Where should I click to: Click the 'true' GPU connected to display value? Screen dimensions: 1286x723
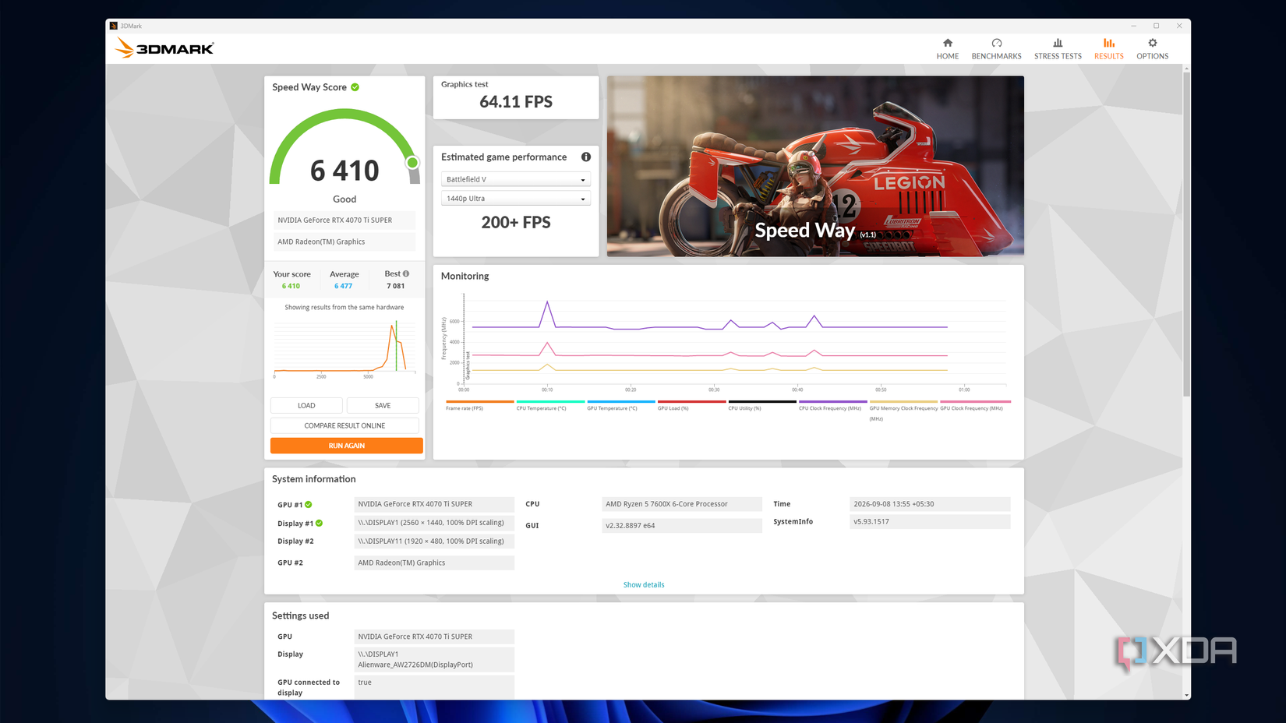click(x=434, y=687)
